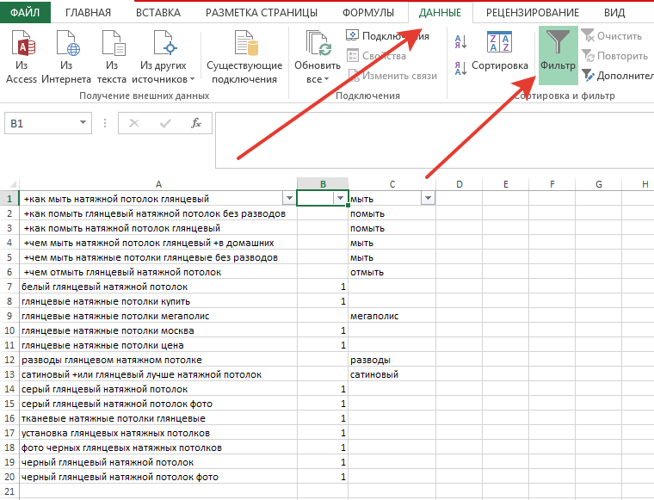Click the Свойства connection properties button
Viewport: 654px width, 500px height.
376,56
